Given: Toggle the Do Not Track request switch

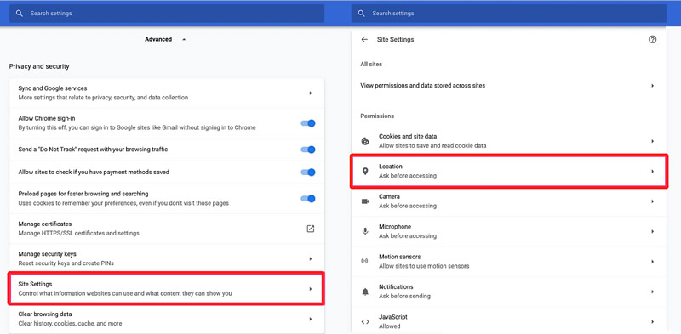Looking at the screenshot, I should pos(308,150).
